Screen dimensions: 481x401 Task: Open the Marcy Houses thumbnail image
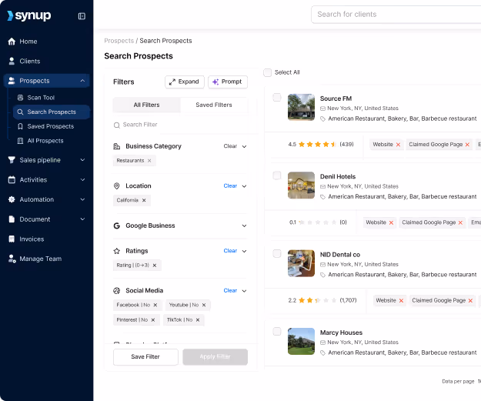[x=301, y=342]
